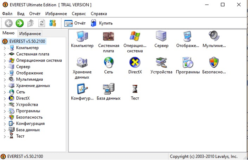Open the Избранное menu in menu bar
248x160 pixels.
point(56,14)
